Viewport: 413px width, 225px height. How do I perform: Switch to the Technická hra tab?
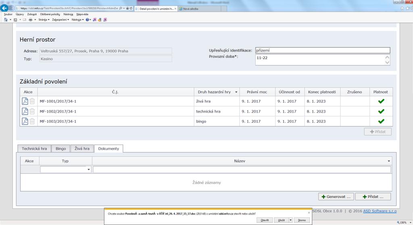coord(34,149)
